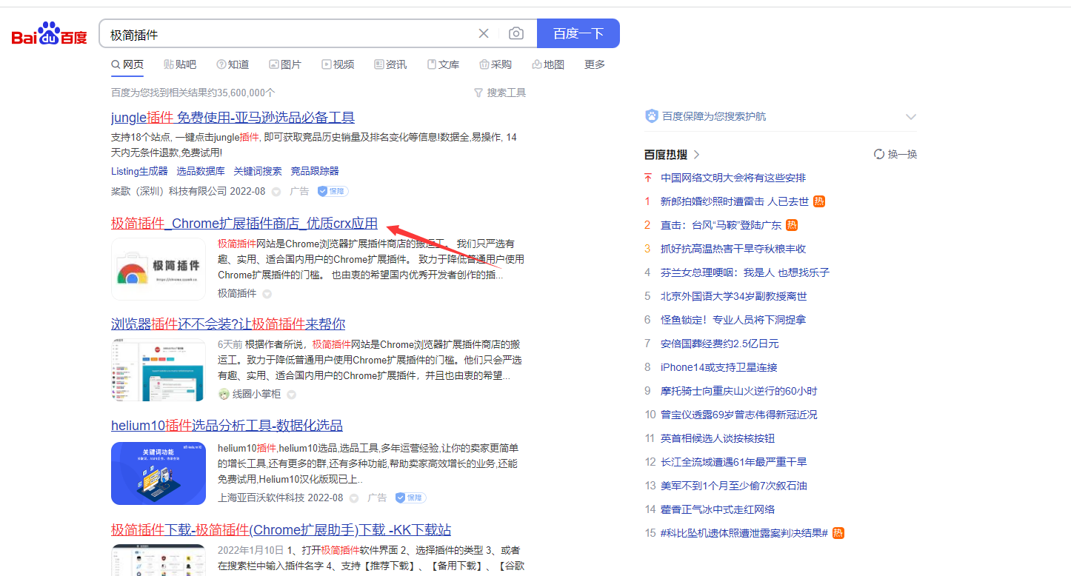Click the 关键词搜索 sublink

tap(258, 171)
